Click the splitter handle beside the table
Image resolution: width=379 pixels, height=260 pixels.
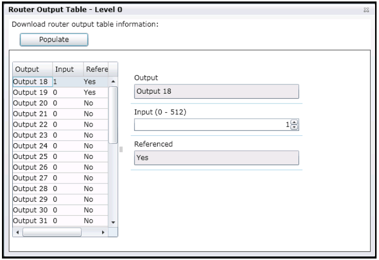coord(121,150)
